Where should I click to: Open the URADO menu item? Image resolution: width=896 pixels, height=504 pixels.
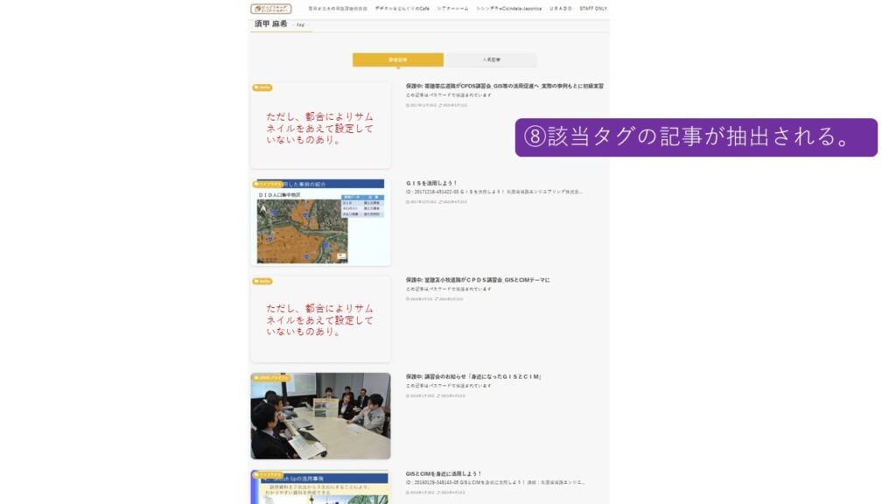tap(561, 9)
